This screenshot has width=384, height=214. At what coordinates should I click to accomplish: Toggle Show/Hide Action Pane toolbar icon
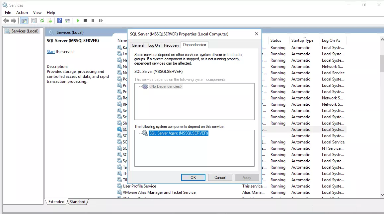click(67, 21)
